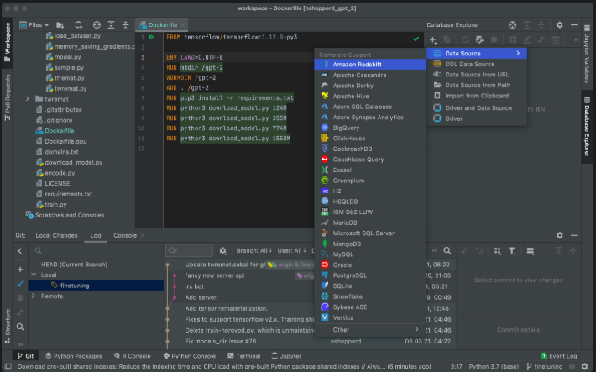Image resolution: width=596 pixels, height=372 pixels.
Task: Open the User: All filter dropdown
Action: [x=291, y=251]
